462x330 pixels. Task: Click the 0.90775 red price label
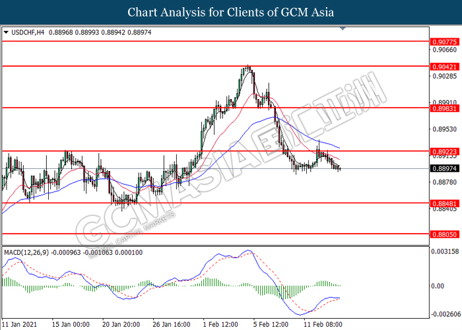click(442, 41)
